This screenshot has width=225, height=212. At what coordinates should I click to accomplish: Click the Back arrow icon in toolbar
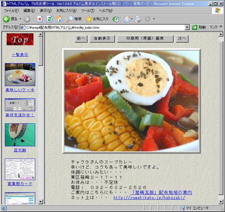click(x=6, y=19)
